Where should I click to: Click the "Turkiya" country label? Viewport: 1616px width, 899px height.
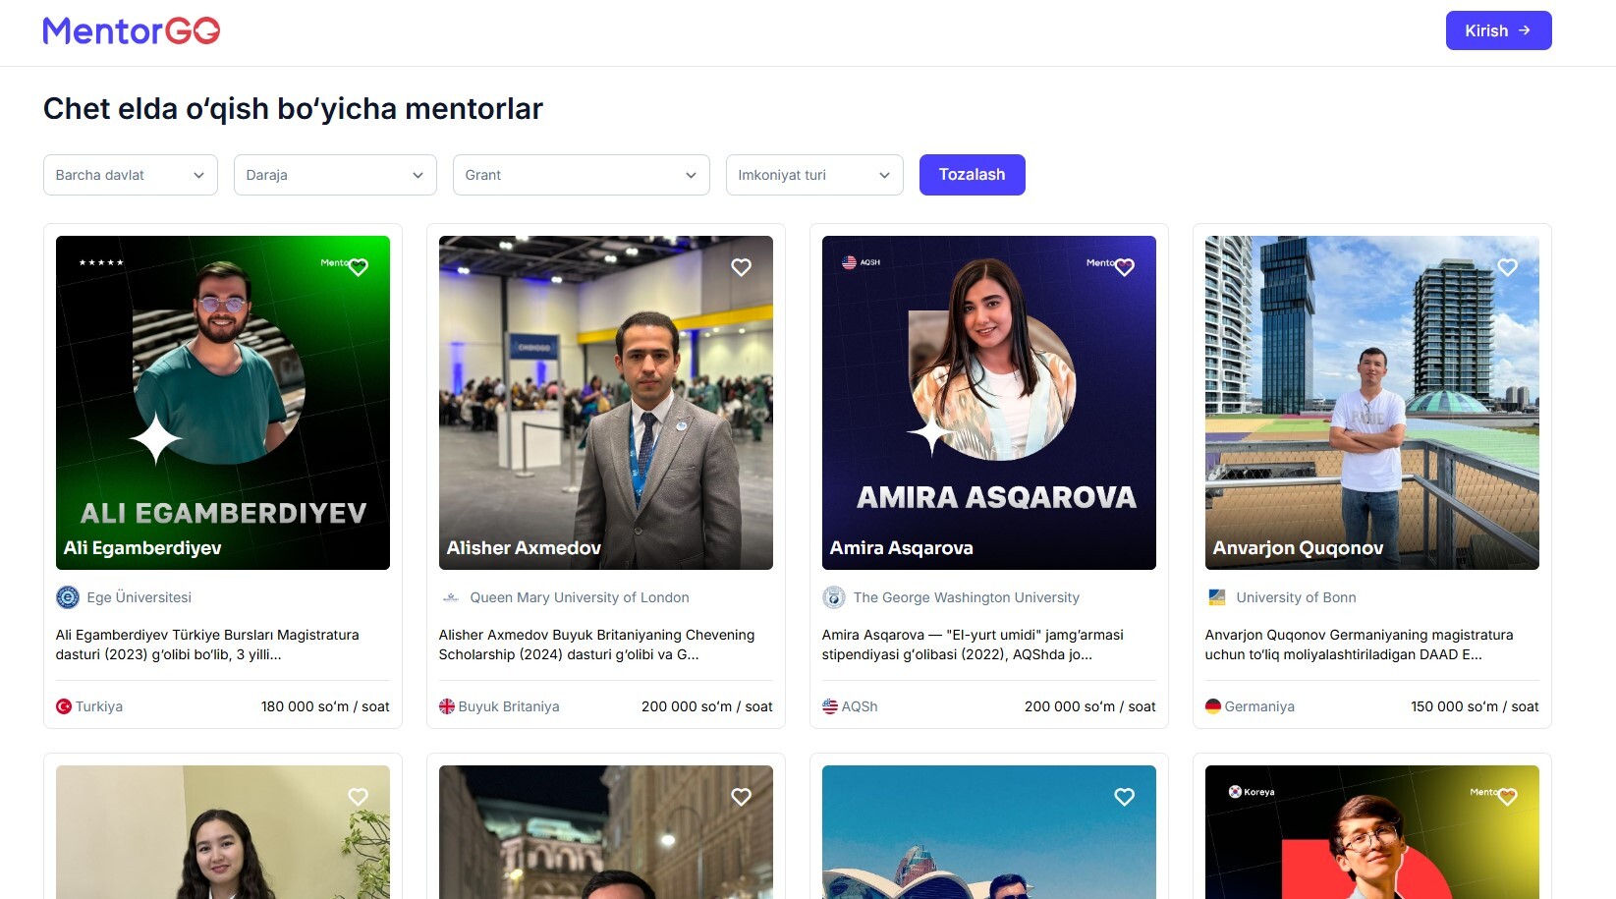click(99, 706)
